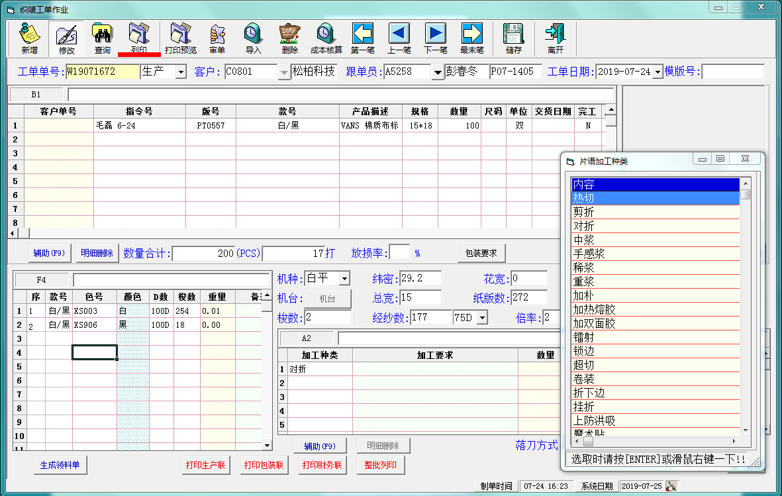The image size is (782, 496).
Task: Open the 75D yarn dropdown
Action: 482,318
